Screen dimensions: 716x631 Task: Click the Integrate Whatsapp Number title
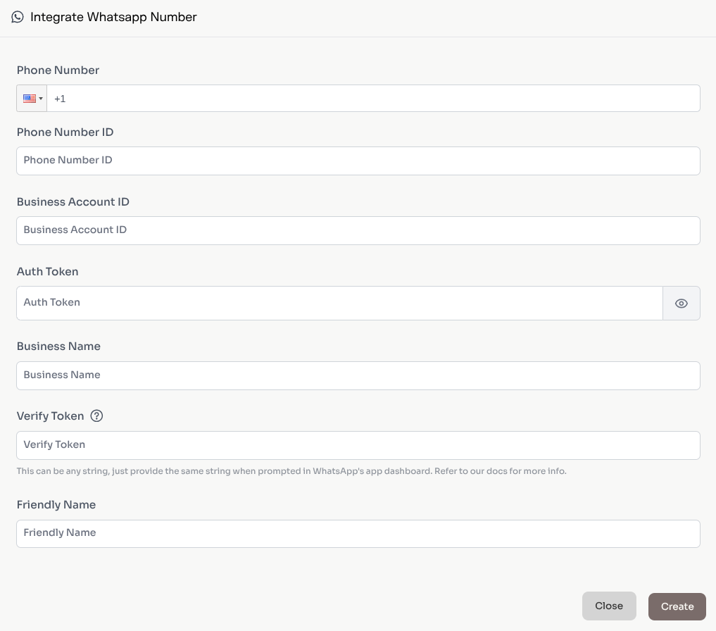[113, 16]
